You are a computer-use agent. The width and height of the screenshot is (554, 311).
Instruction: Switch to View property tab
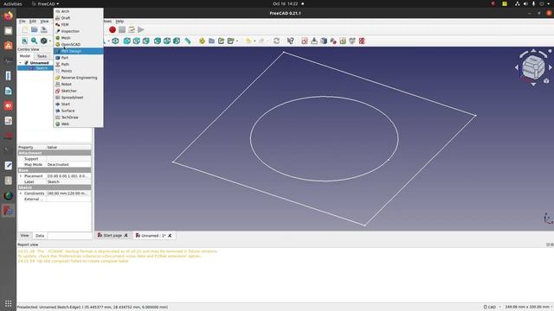point(24,236)
